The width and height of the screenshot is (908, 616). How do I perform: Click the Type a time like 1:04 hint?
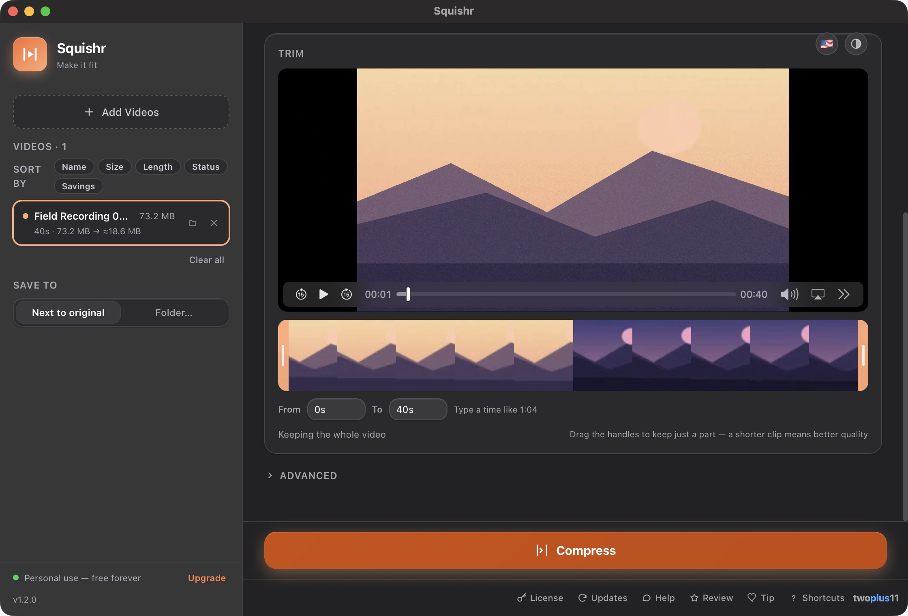pyautogui.click(x=495, y=409)
